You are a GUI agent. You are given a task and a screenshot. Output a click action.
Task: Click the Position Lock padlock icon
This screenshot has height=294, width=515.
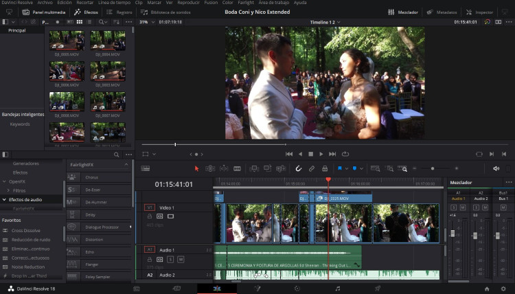coord(325,168)
